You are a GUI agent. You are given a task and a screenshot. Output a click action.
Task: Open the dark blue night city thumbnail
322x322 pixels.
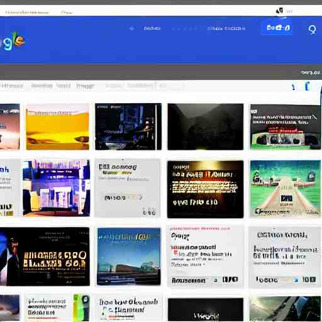(x=128, y=126)
